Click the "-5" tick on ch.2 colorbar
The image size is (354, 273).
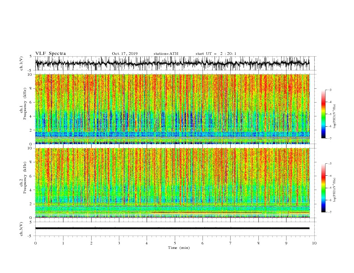click(330, 188)
